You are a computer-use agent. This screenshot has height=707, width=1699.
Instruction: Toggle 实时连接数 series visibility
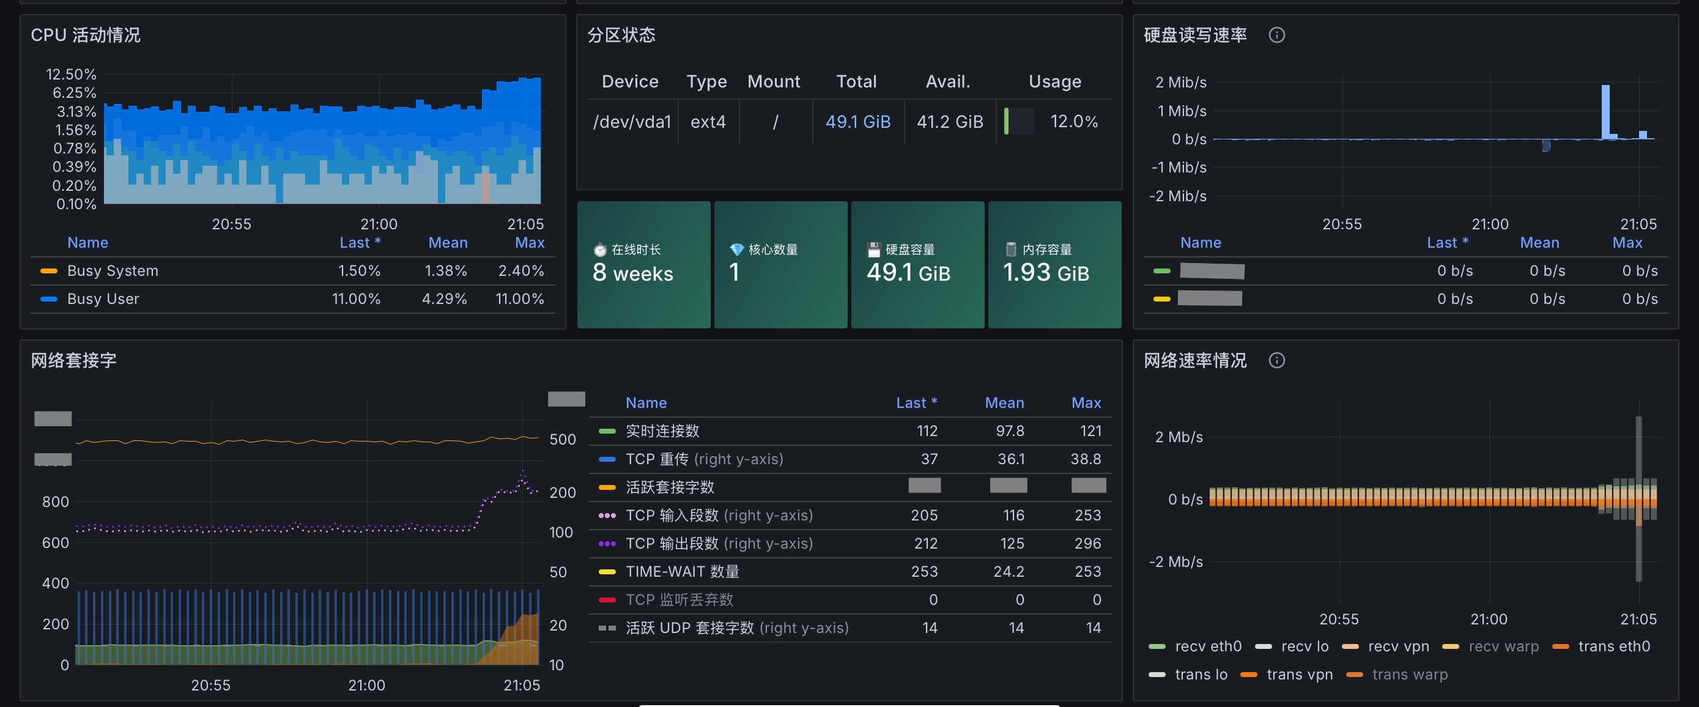point(662,431)
